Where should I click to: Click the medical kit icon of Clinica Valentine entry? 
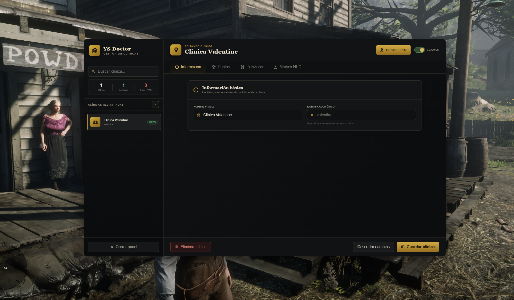point(95,122)
